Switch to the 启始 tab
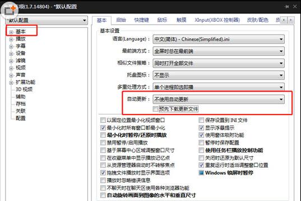Viewport: 301px width, 201px height. coord(121,20)
